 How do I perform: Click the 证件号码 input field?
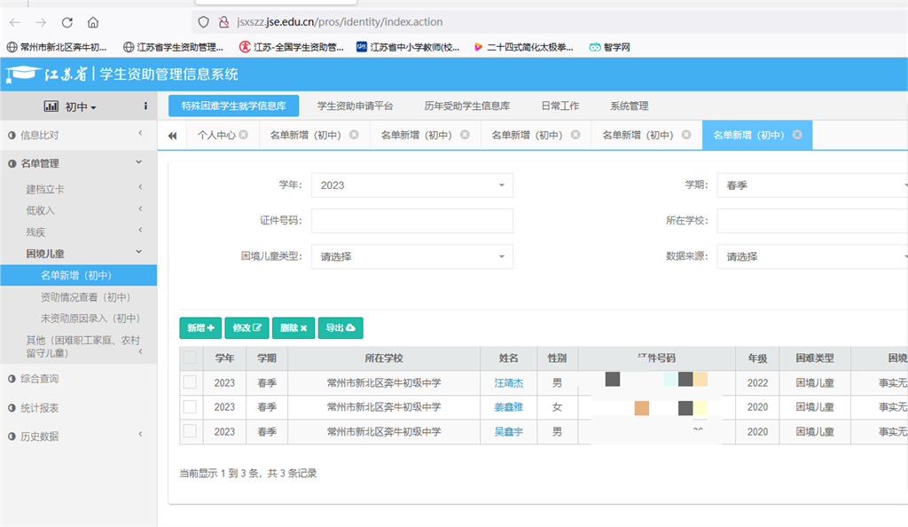(x=411, y=221)
